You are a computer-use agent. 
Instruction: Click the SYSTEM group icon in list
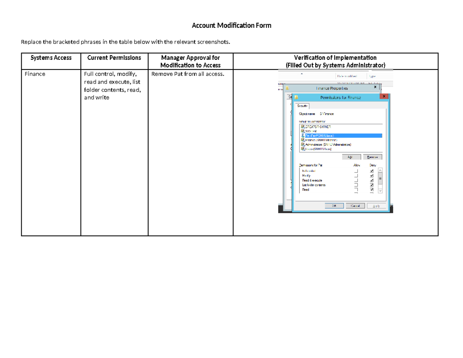coord(302,131)
